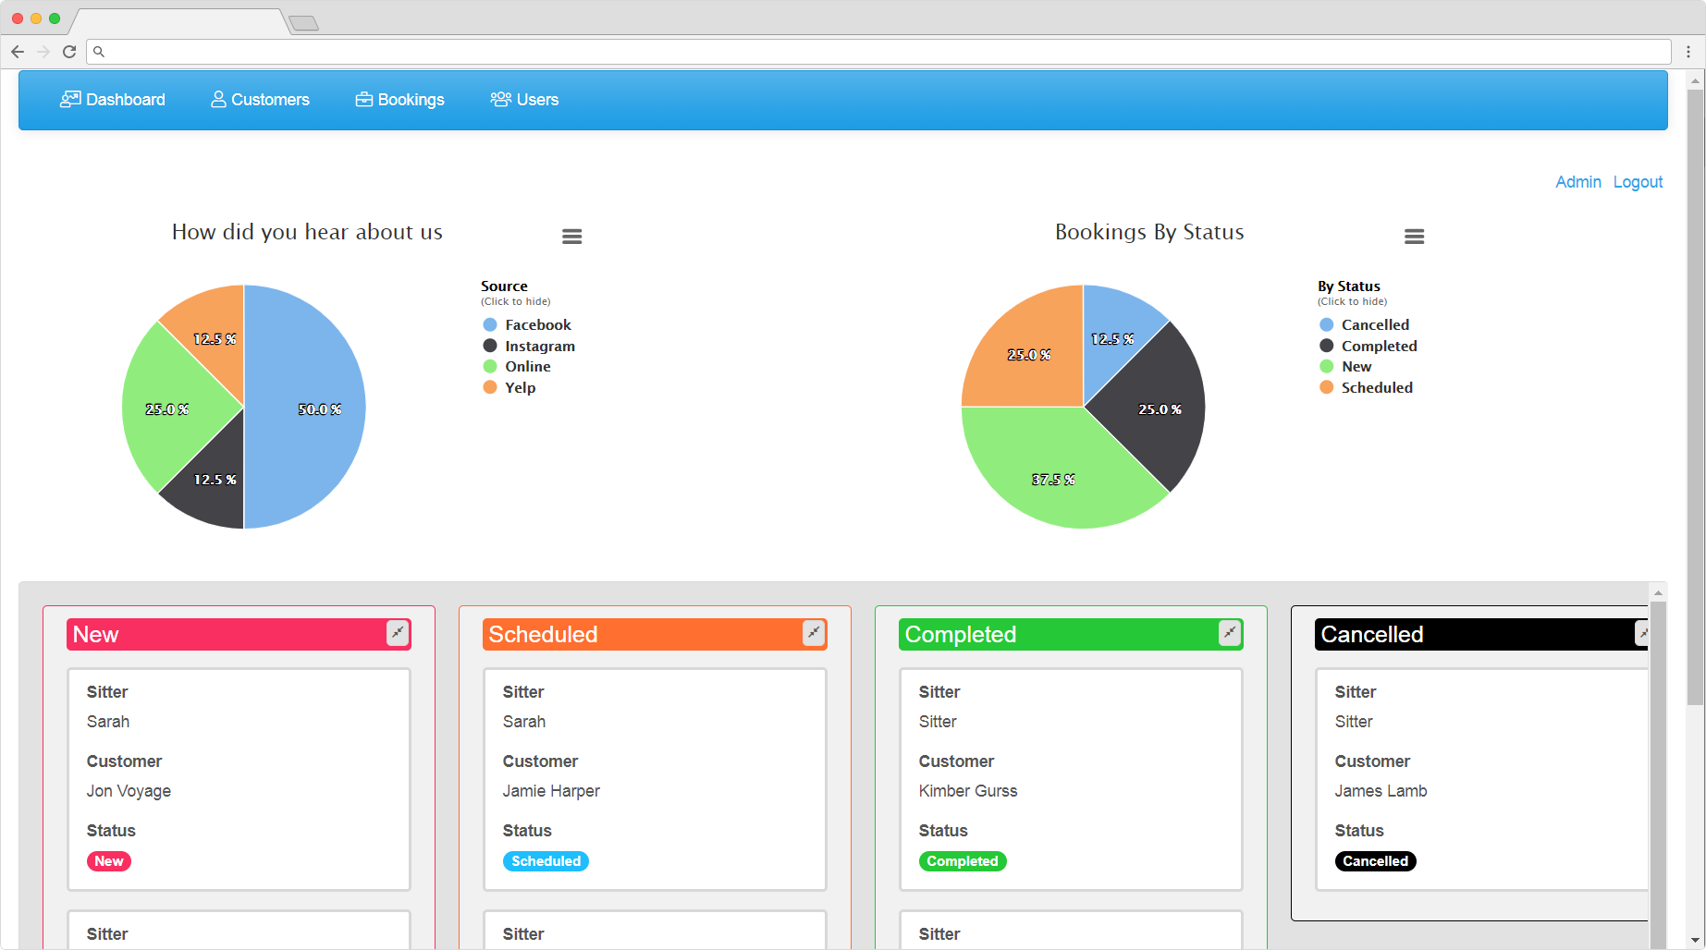Hide Completed in the By Status legend
The height and width of the screenshot is (950, 1706).
coord(1368,346)
